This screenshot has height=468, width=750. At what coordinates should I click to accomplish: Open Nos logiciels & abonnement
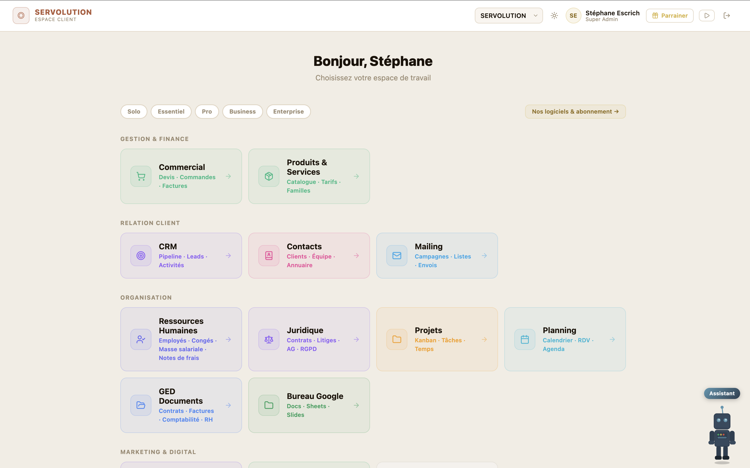tap(575, 111)
